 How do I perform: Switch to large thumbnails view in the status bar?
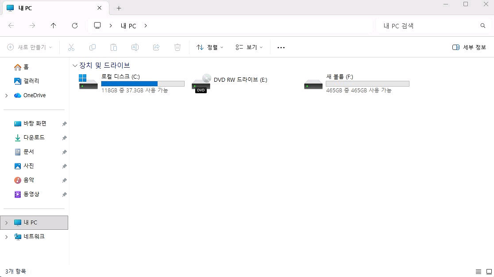pyautogui.click(x=488, y=271)
